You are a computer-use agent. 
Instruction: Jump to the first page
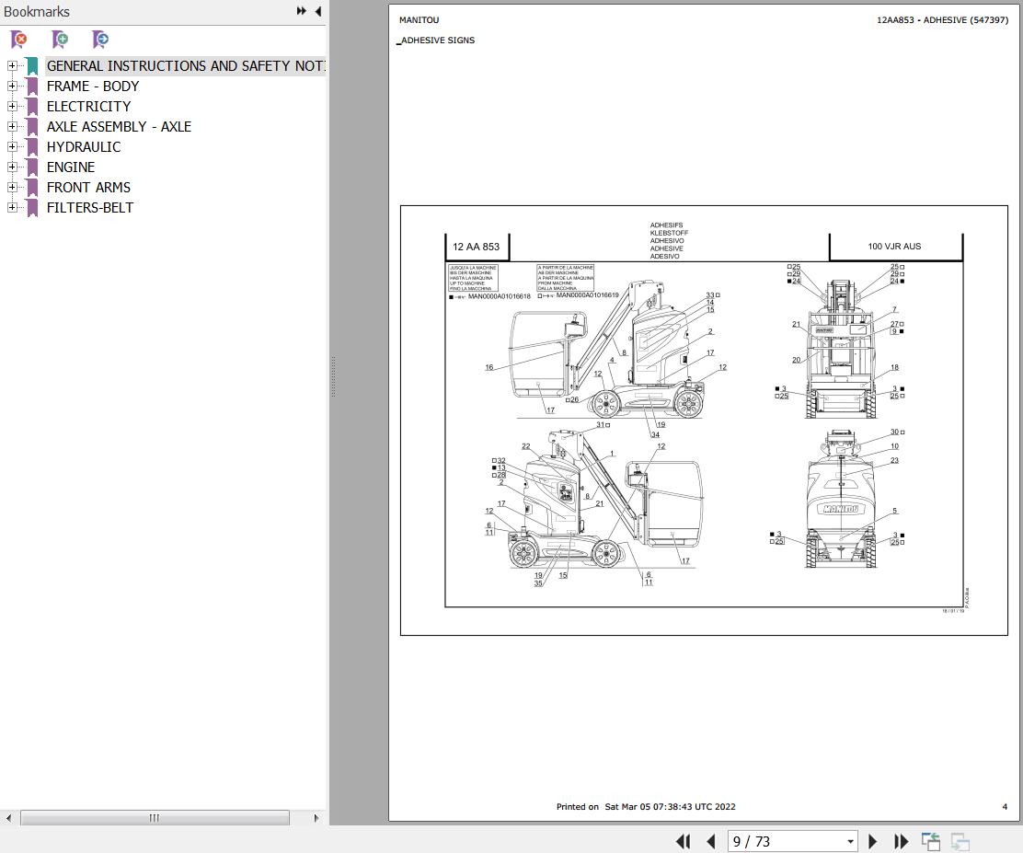(x=683, y=841)
